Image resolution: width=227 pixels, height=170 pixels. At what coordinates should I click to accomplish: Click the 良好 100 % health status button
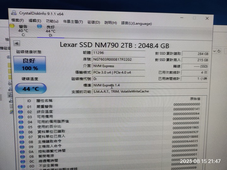point(30,65)
